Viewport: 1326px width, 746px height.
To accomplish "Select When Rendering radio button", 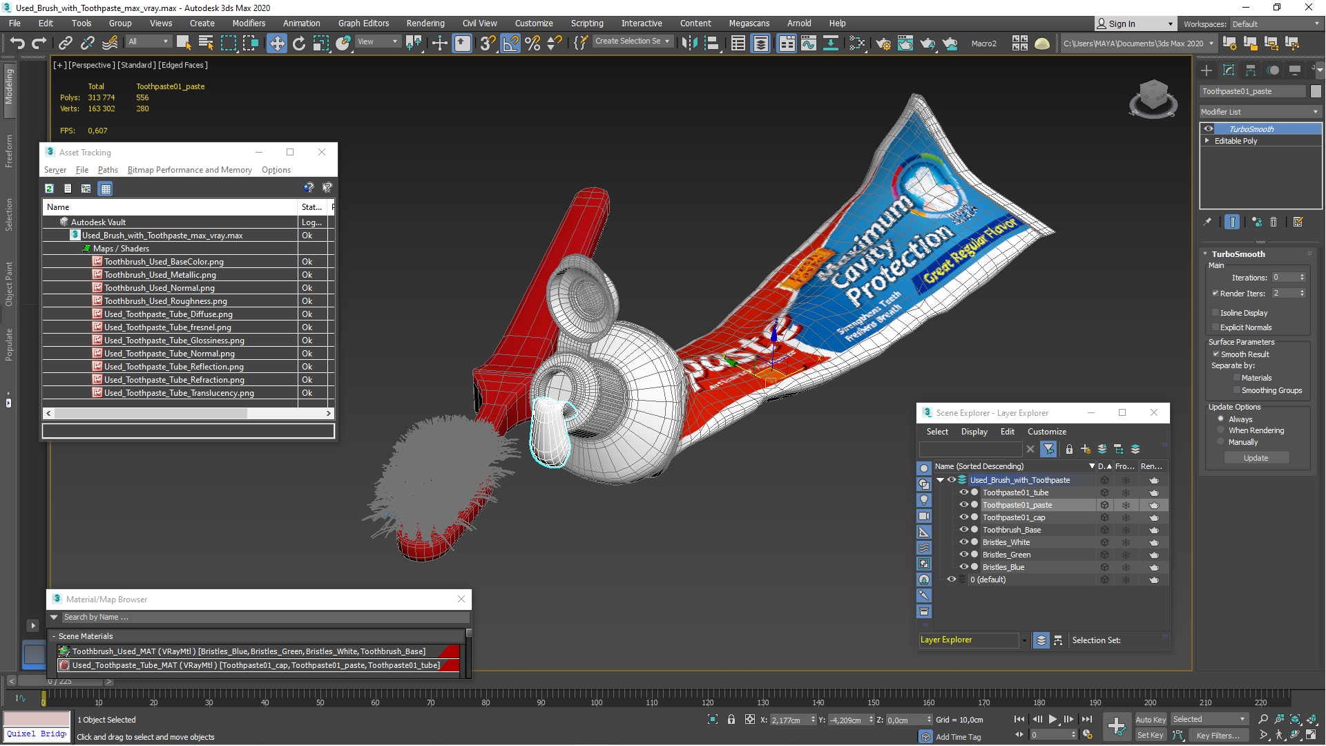I will (1221, 430).
